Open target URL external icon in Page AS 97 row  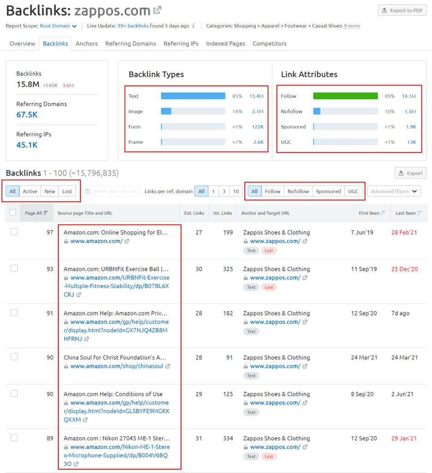(305, 241)
